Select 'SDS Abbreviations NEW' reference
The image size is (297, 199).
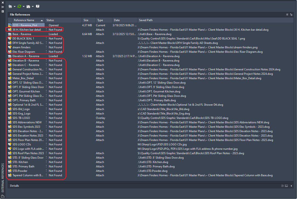27,122
